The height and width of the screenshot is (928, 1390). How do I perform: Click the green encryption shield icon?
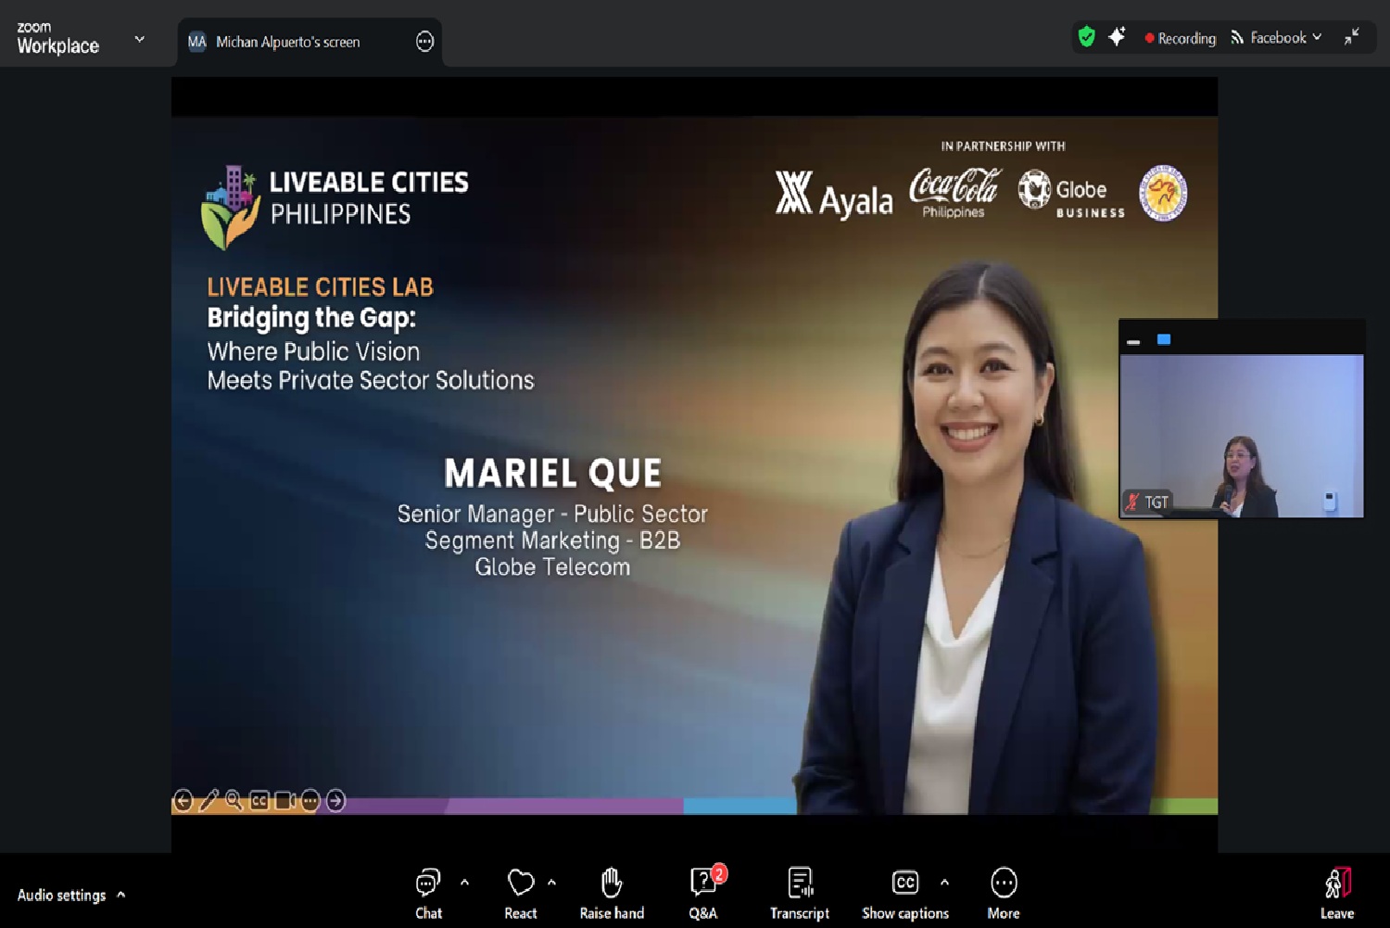1086,37
